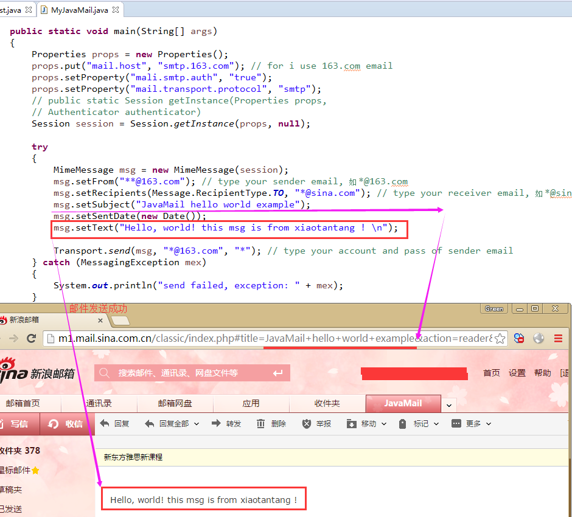This screenshot has width=572, height=517.
Task: Bookmark this page with the star icon
Action: pos(500,338)
